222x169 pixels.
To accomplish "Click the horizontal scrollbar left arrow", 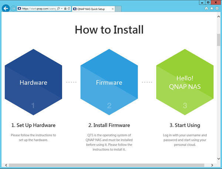I will click(6, 165).
